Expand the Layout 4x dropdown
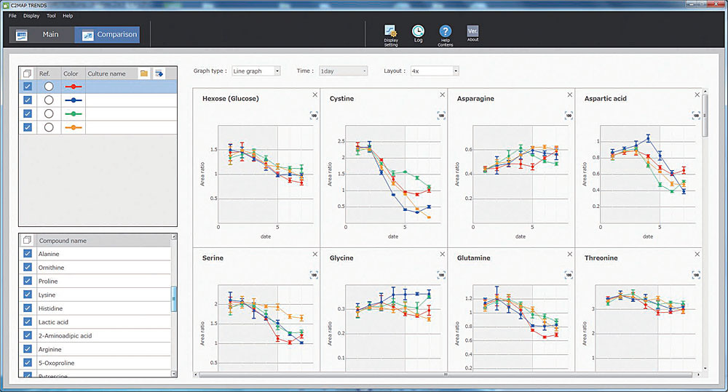Image resolution: width=728 pixels, height=392 pixels. 434,71
